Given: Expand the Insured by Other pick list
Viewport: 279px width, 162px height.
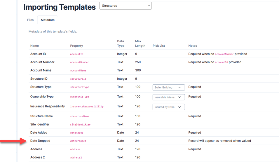Looking at the screenshot, I should (x=169, y=107).
